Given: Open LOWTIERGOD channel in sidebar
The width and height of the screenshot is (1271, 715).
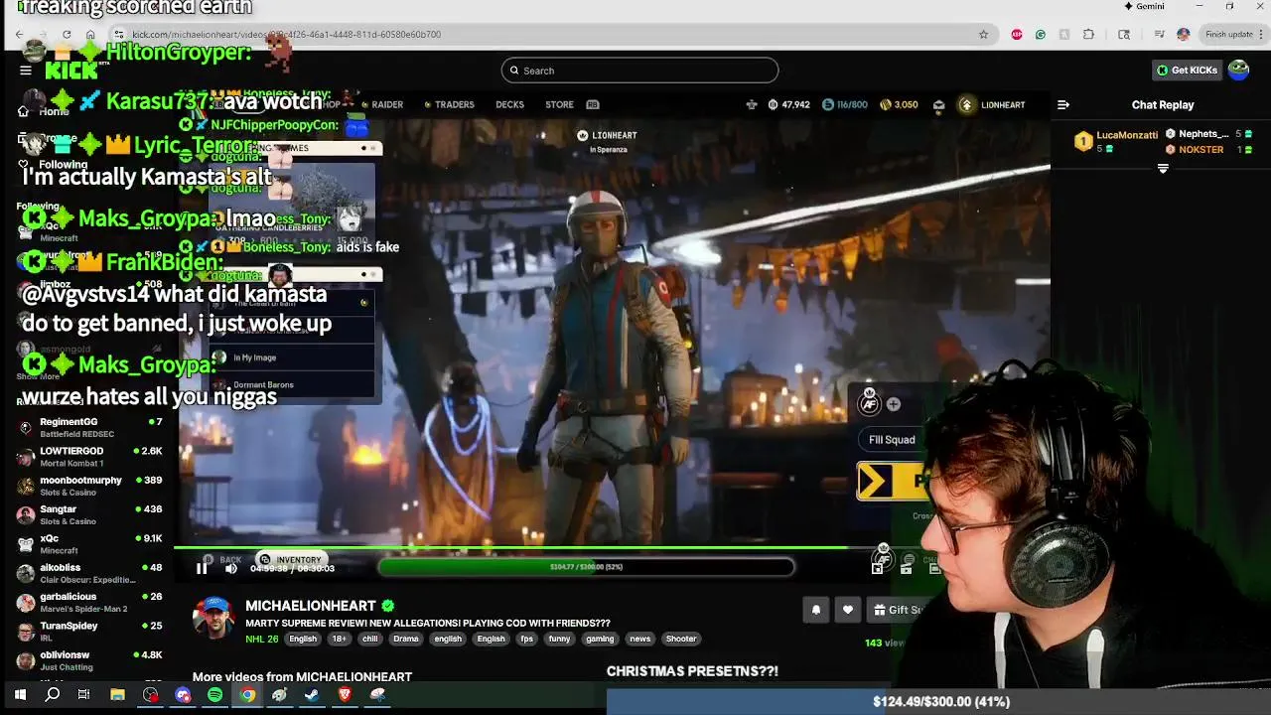Looking at the screenshot, I should pyautogui.click(x=89, y=456).
